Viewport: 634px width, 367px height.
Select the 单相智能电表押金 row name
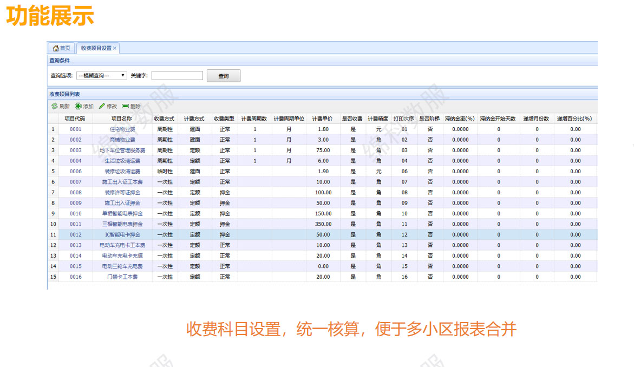click(122, 213)
